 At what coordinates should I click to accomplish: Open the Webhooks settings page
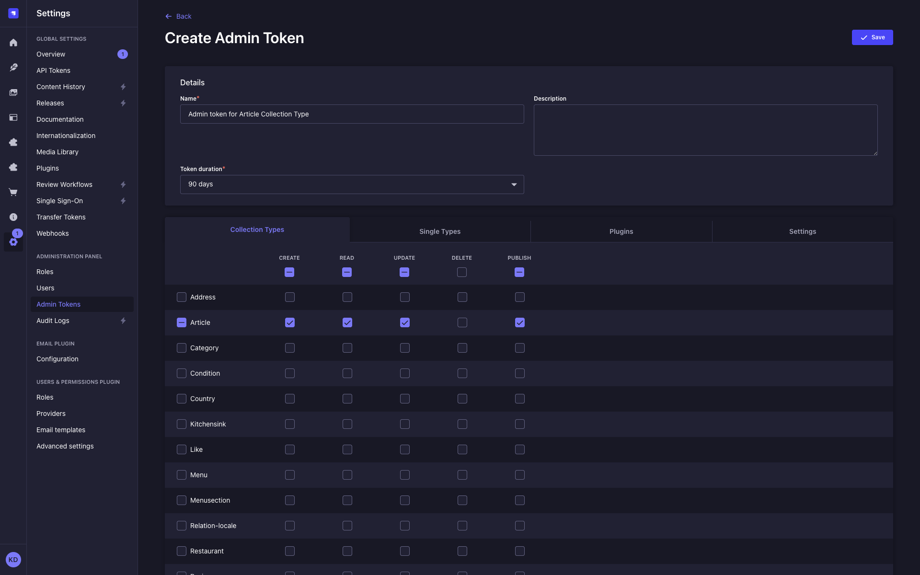(x=53, y=233)
